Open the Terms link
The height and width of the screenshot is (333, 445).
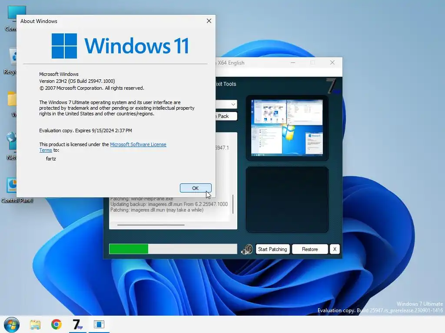tap(45, 150)
